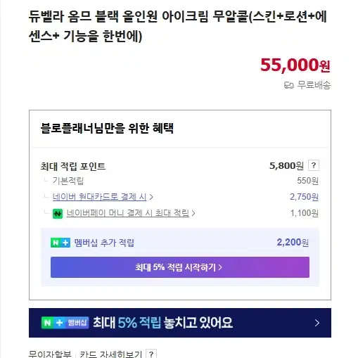Open the 네이버 현대카드로 결제 시 link
The width and height of the screenshot is (358, 358).
(100, 197)
